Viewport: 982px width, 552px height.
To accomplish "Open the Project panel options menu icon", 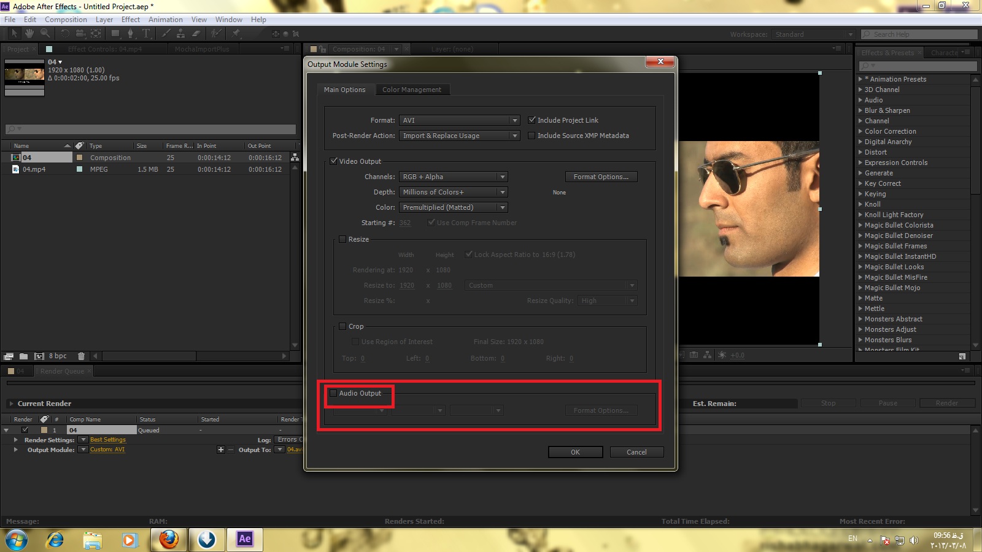I will coord(285,48).
